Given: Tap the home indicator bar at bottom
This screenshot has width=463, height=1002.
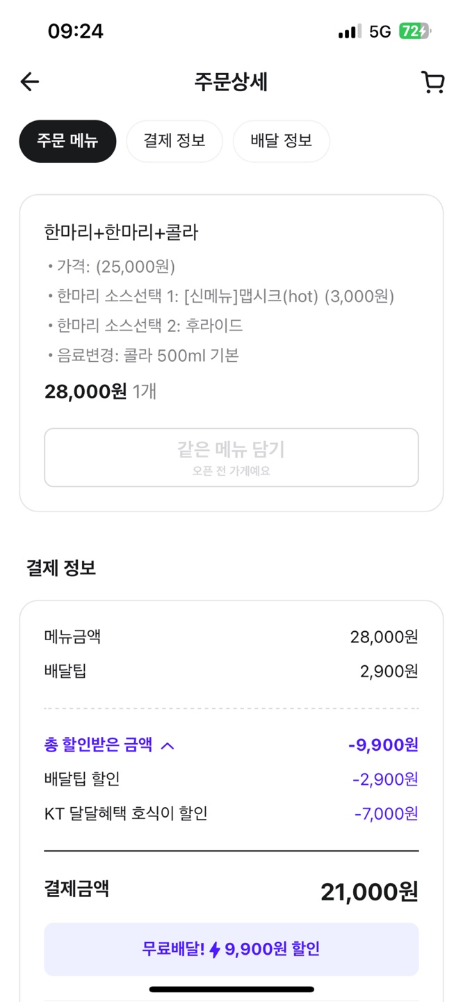Looking at the screenshot, I should pos(231,989).
